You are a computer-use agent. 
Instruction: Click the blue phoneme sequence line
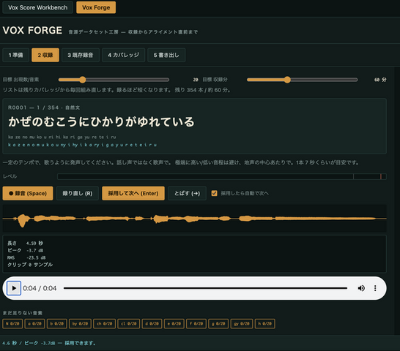[x=82, y=145]
